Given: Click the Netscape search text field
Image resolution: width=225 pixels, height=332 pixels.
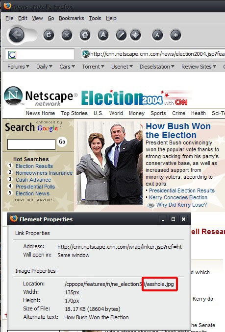Looking at the screenshot, I should (31, 144).
